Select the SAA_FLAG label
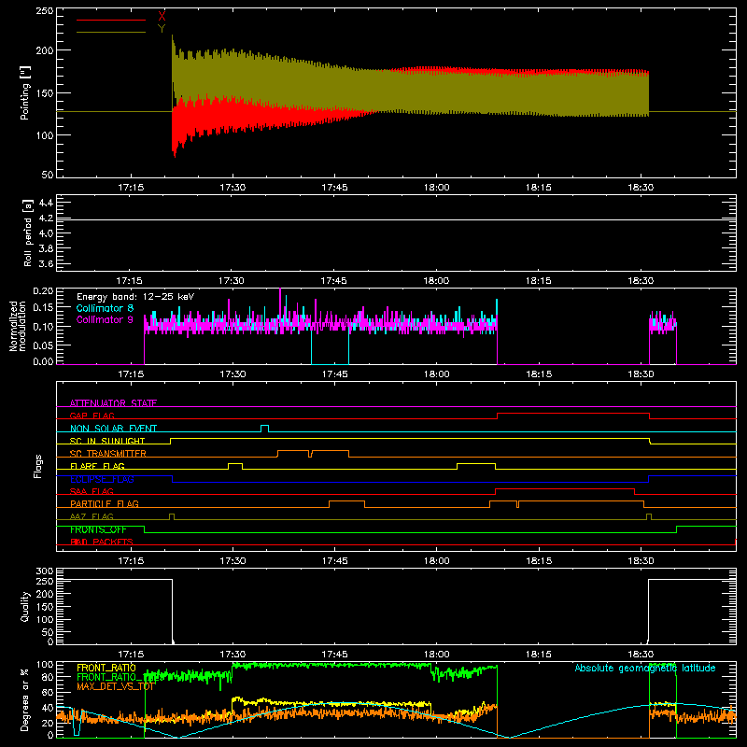Viewport: 747px width, 747px height. (x=92, y=491)
